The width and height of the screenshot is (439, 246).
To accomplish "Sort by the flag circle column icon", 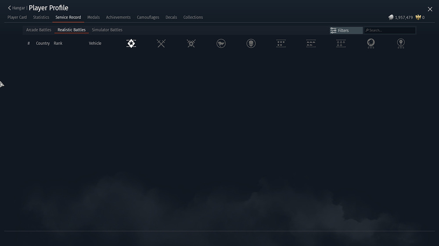I will [221, 43].
